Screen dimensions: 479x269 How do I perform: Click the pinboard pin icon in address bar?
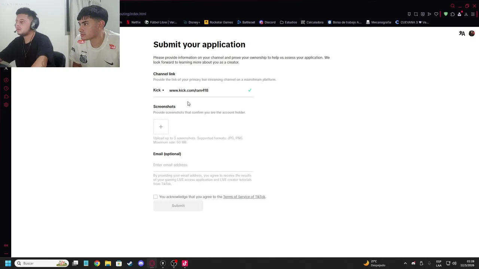point(409,14)
